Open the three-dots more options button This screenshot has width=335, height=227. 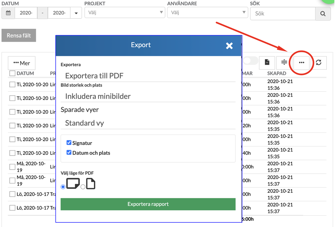click(x=301, y=62)
